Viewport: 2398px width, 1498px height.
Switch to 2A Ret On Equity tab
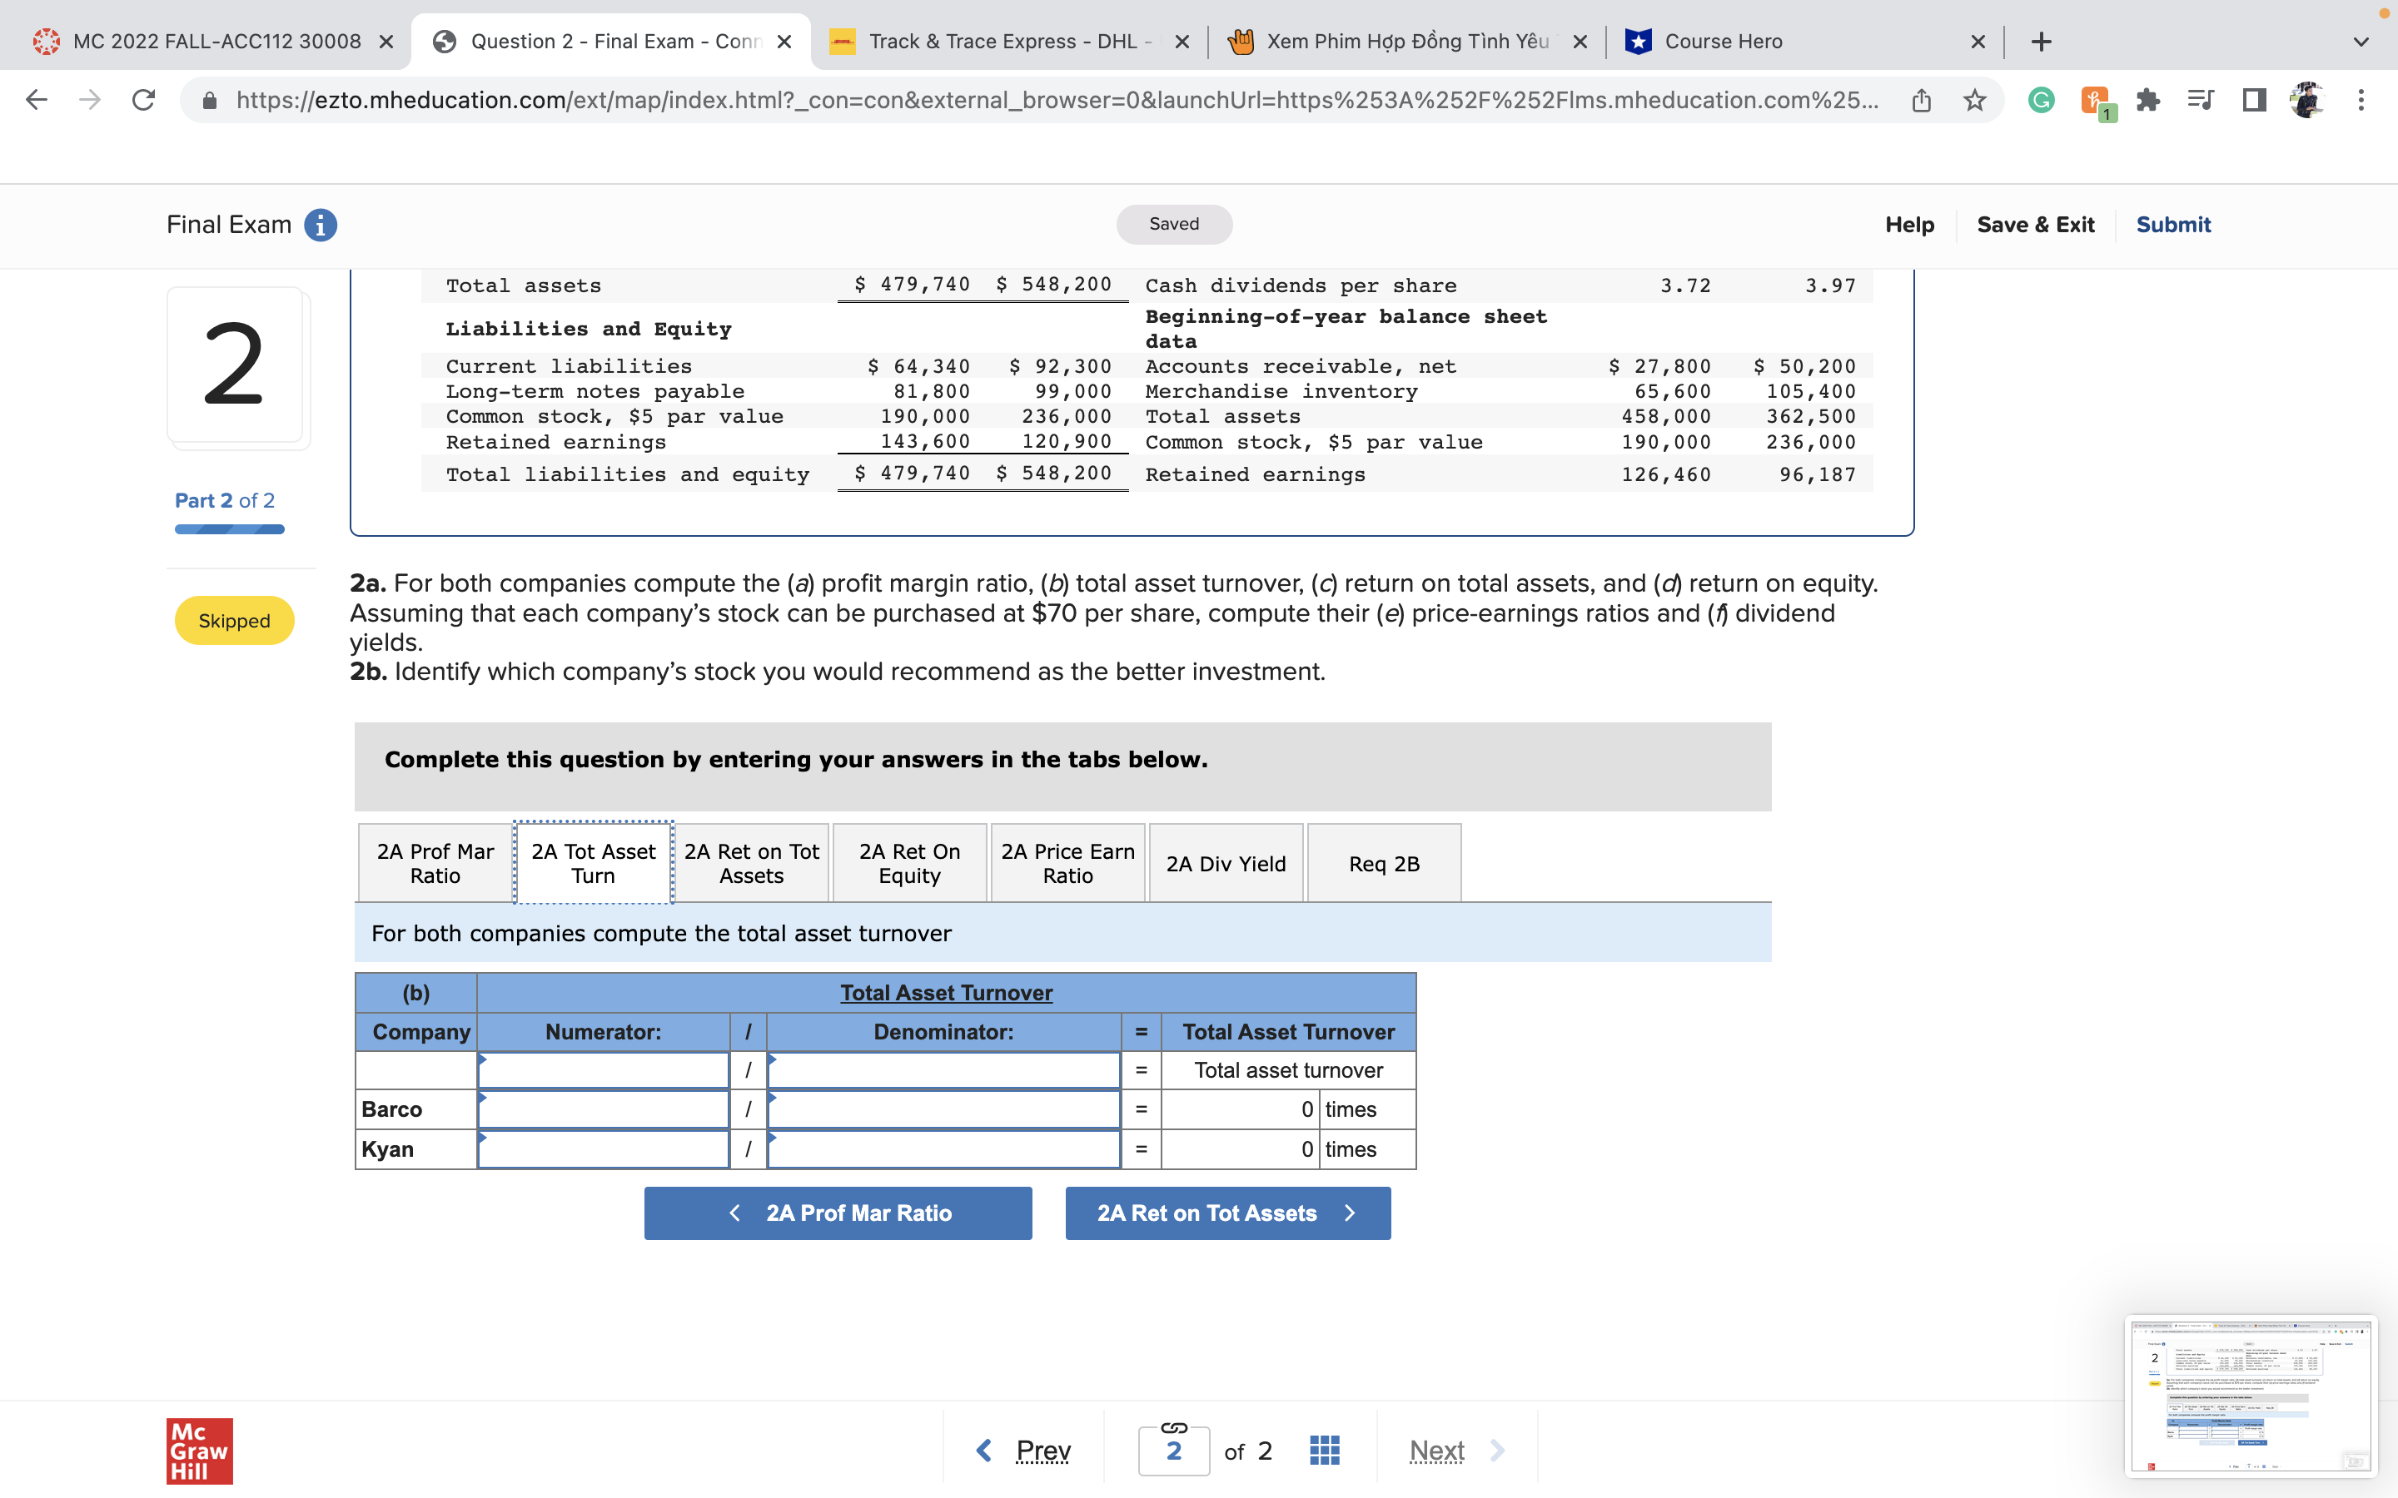tap(908, 863)
